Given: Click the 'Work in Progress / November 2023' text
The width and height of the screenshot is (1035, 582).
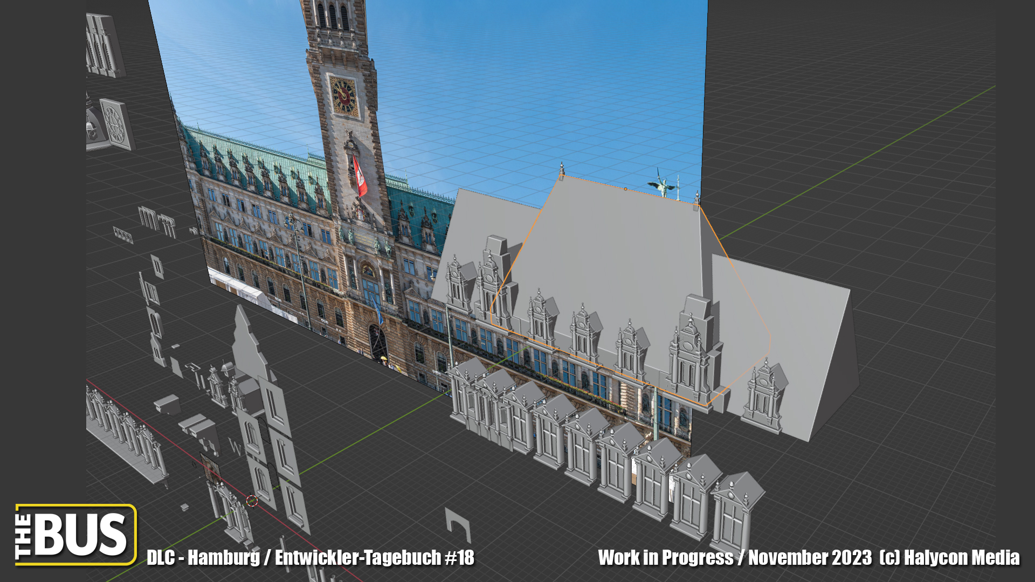Looking at the screenshot, I should coord(734,558).
